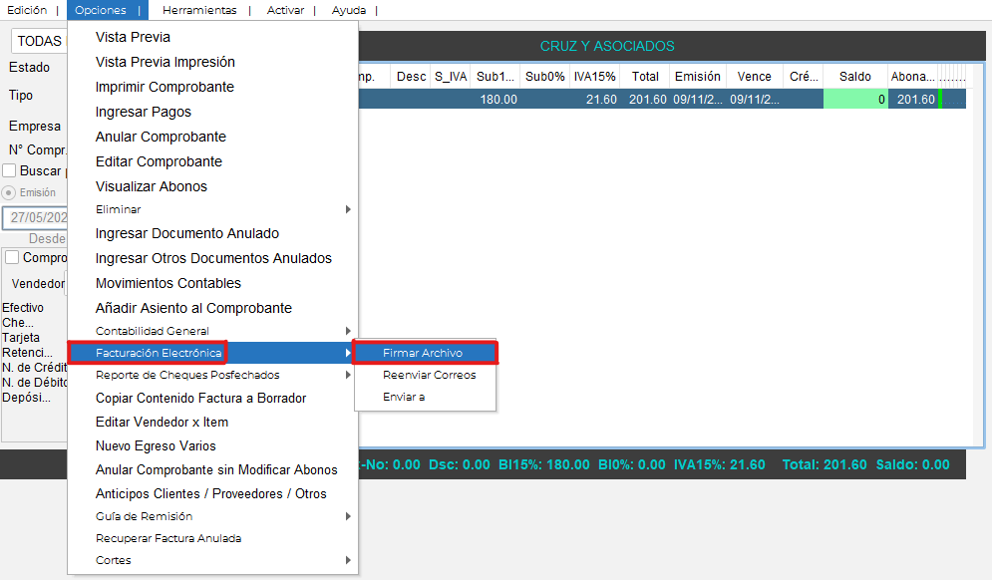Select the Emisión radio button

click(x=9, y=192)
